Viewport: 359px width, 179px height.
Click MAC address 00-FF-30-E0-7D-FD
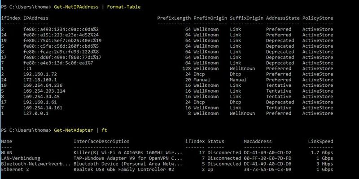tap(267, 158)
